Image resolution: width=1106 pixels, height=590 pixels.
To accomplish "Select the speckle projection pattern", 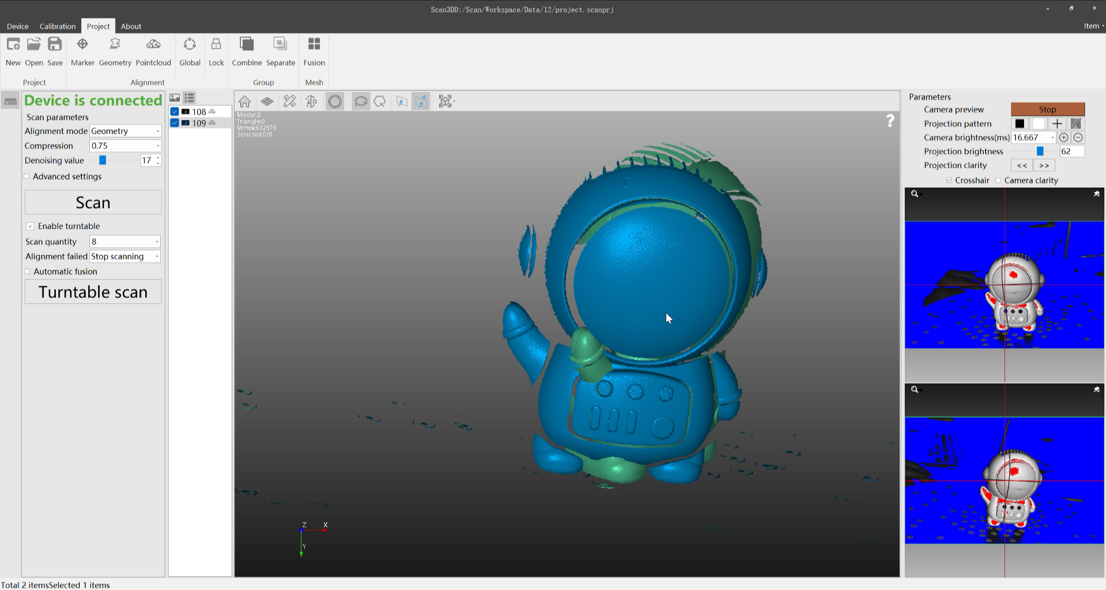I will coord(1075,124).
